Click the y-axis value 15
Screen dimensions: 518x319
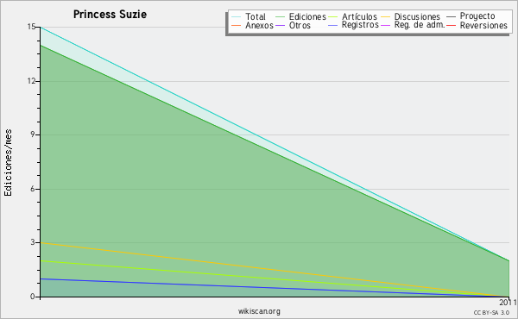[31, 27]
